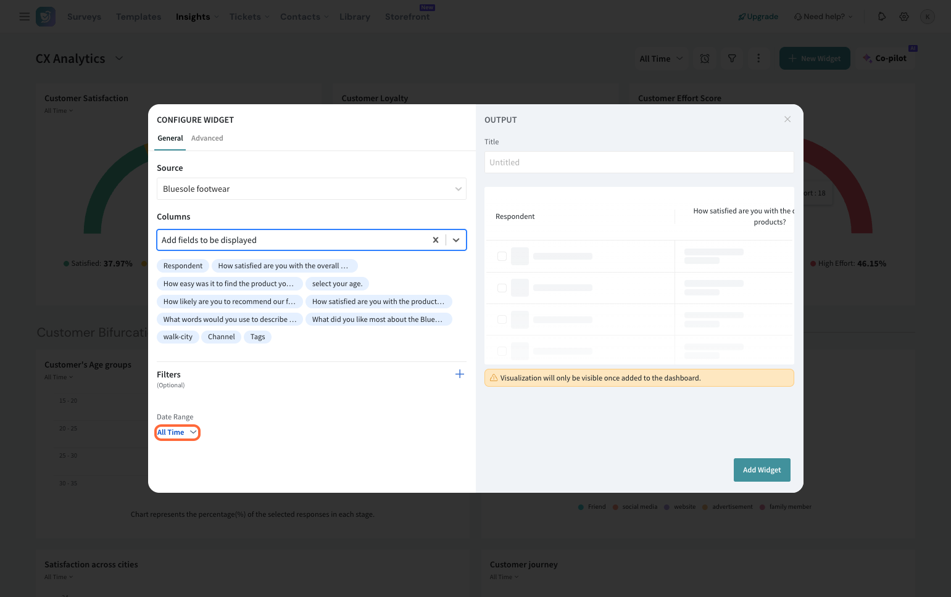
Task: Click the Add Widget button
Action: coord(762,470)
